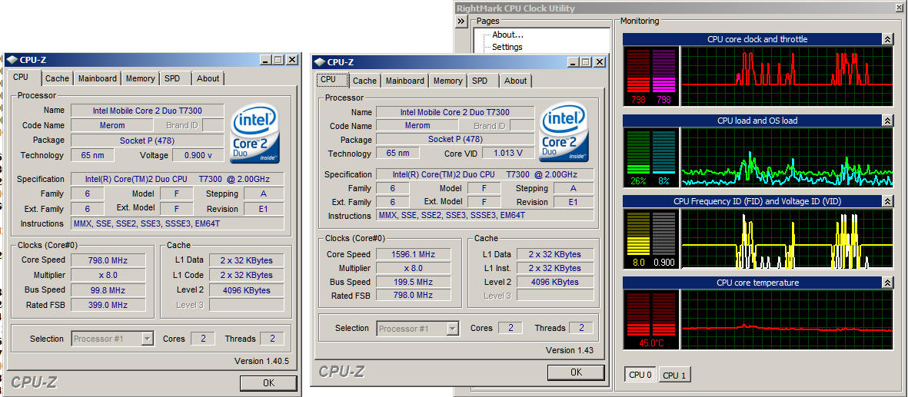Click the double-arrow button beside Pages in RightMark

click(461, 22)
